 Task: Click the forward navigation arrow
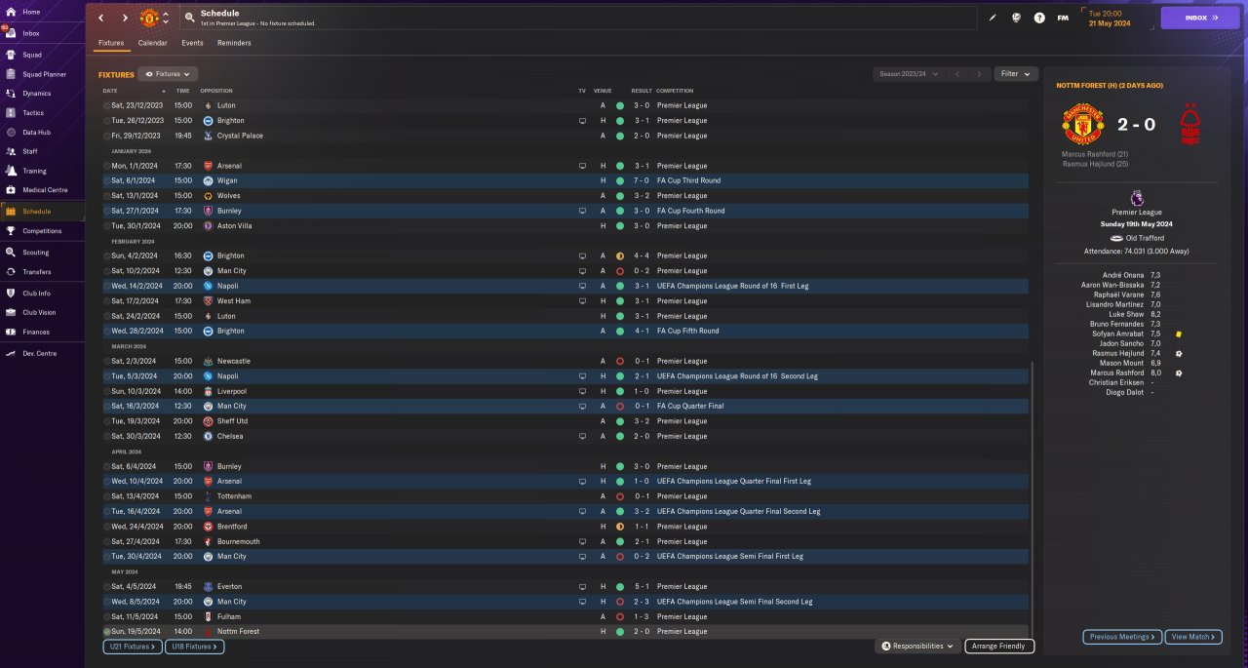coord(125,18)
